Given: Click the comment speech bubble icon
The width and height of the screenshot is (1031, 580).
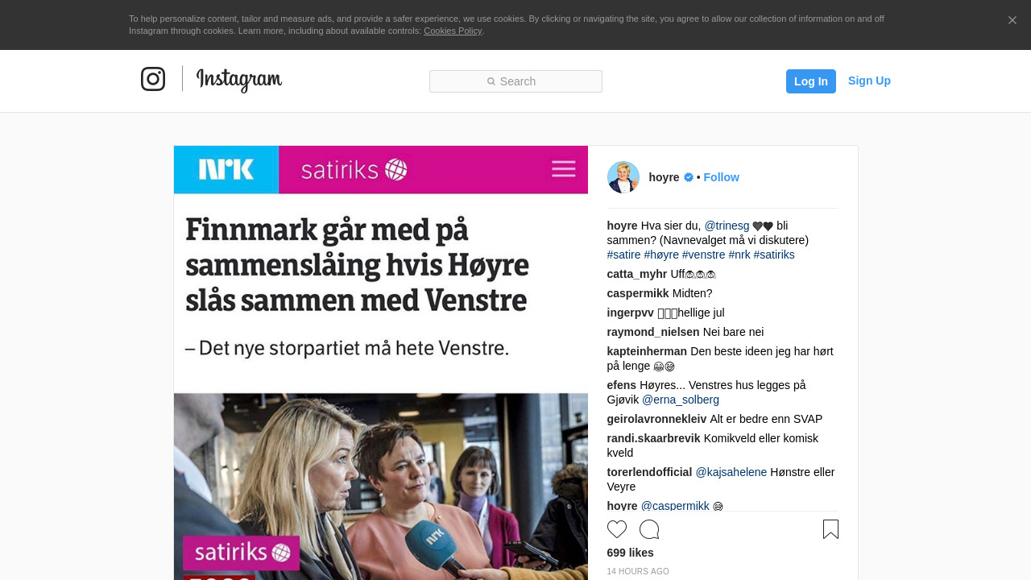Looking at the screenshot, I should pos(649,529).
